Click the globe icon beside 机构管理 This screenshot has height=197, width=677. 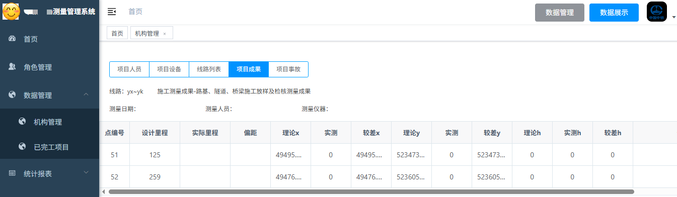[22, 122]
